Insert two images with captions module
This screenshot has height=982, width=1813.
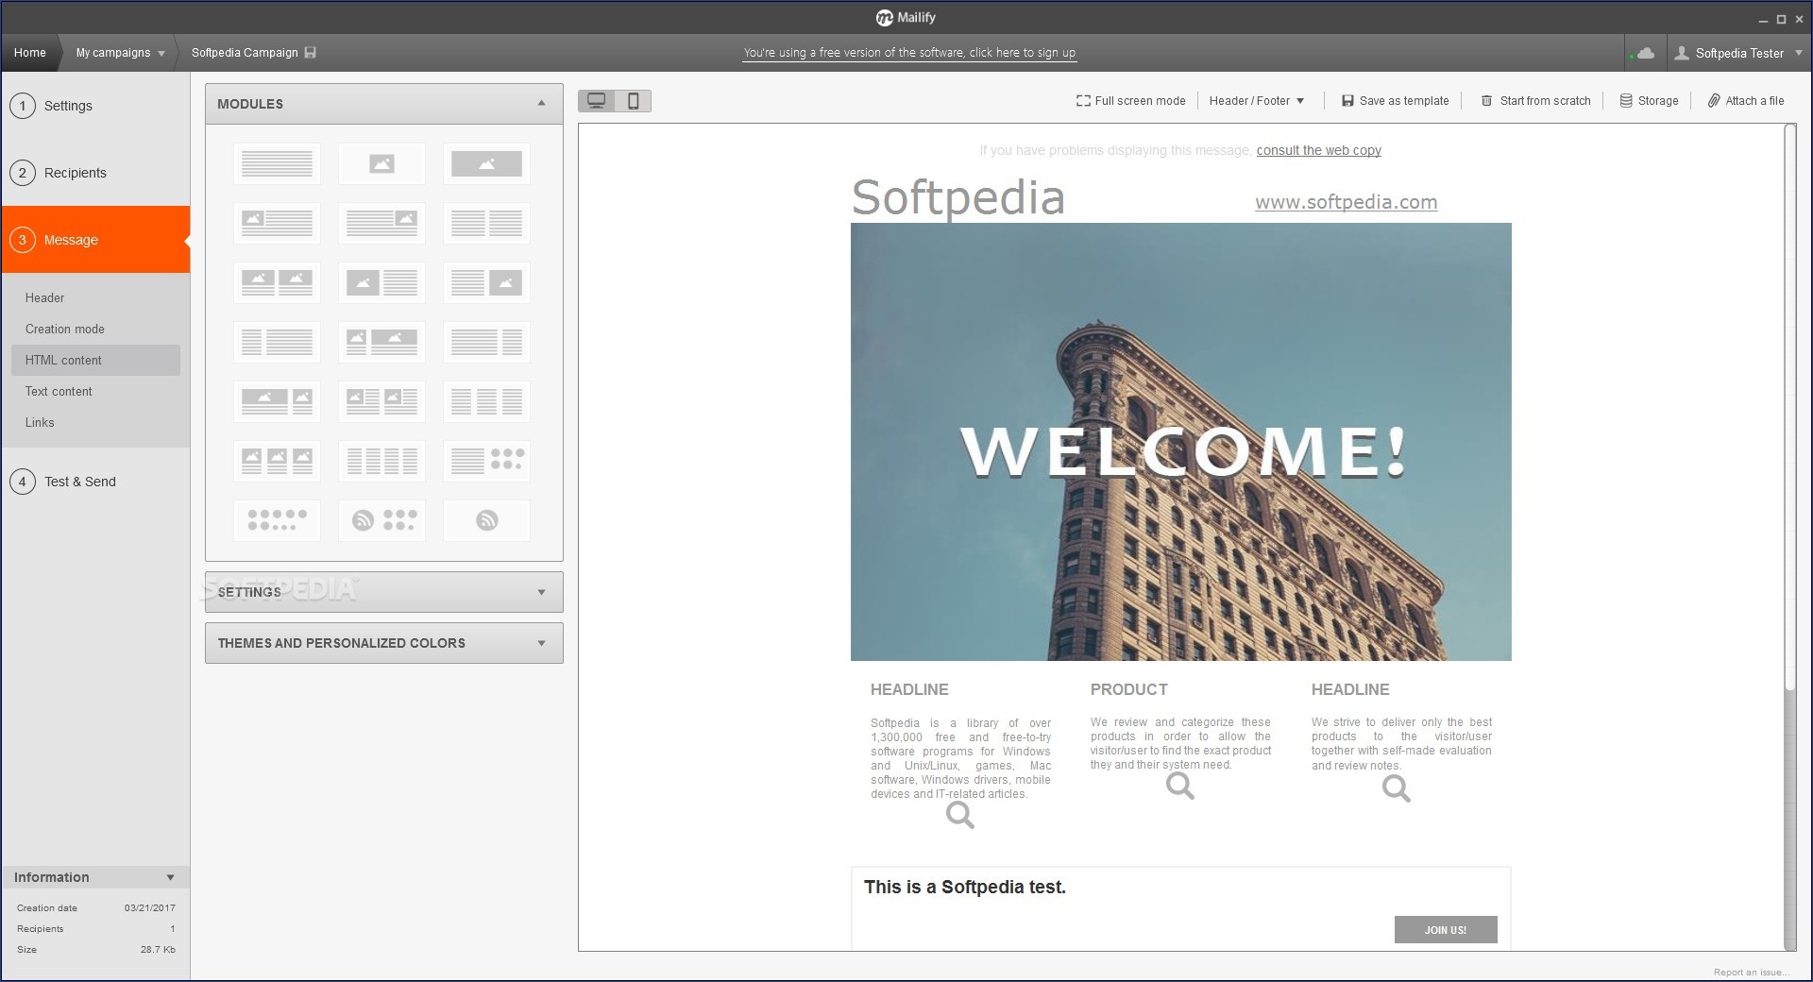(277, 282)
